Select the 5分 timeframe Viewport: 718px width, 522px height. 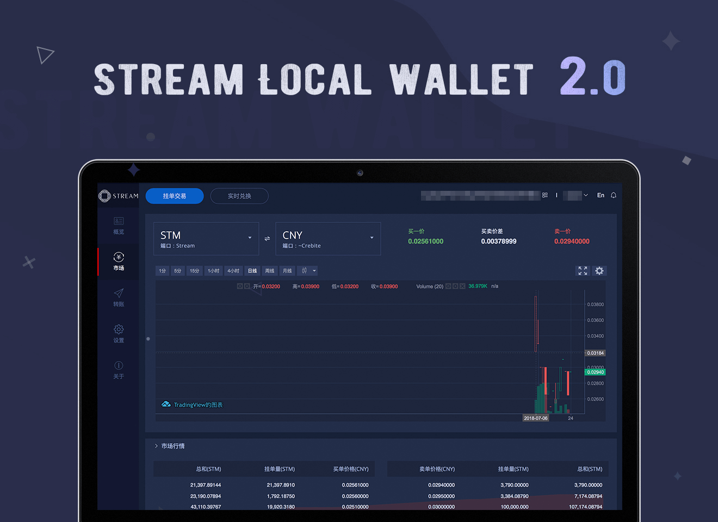[177, 271]
